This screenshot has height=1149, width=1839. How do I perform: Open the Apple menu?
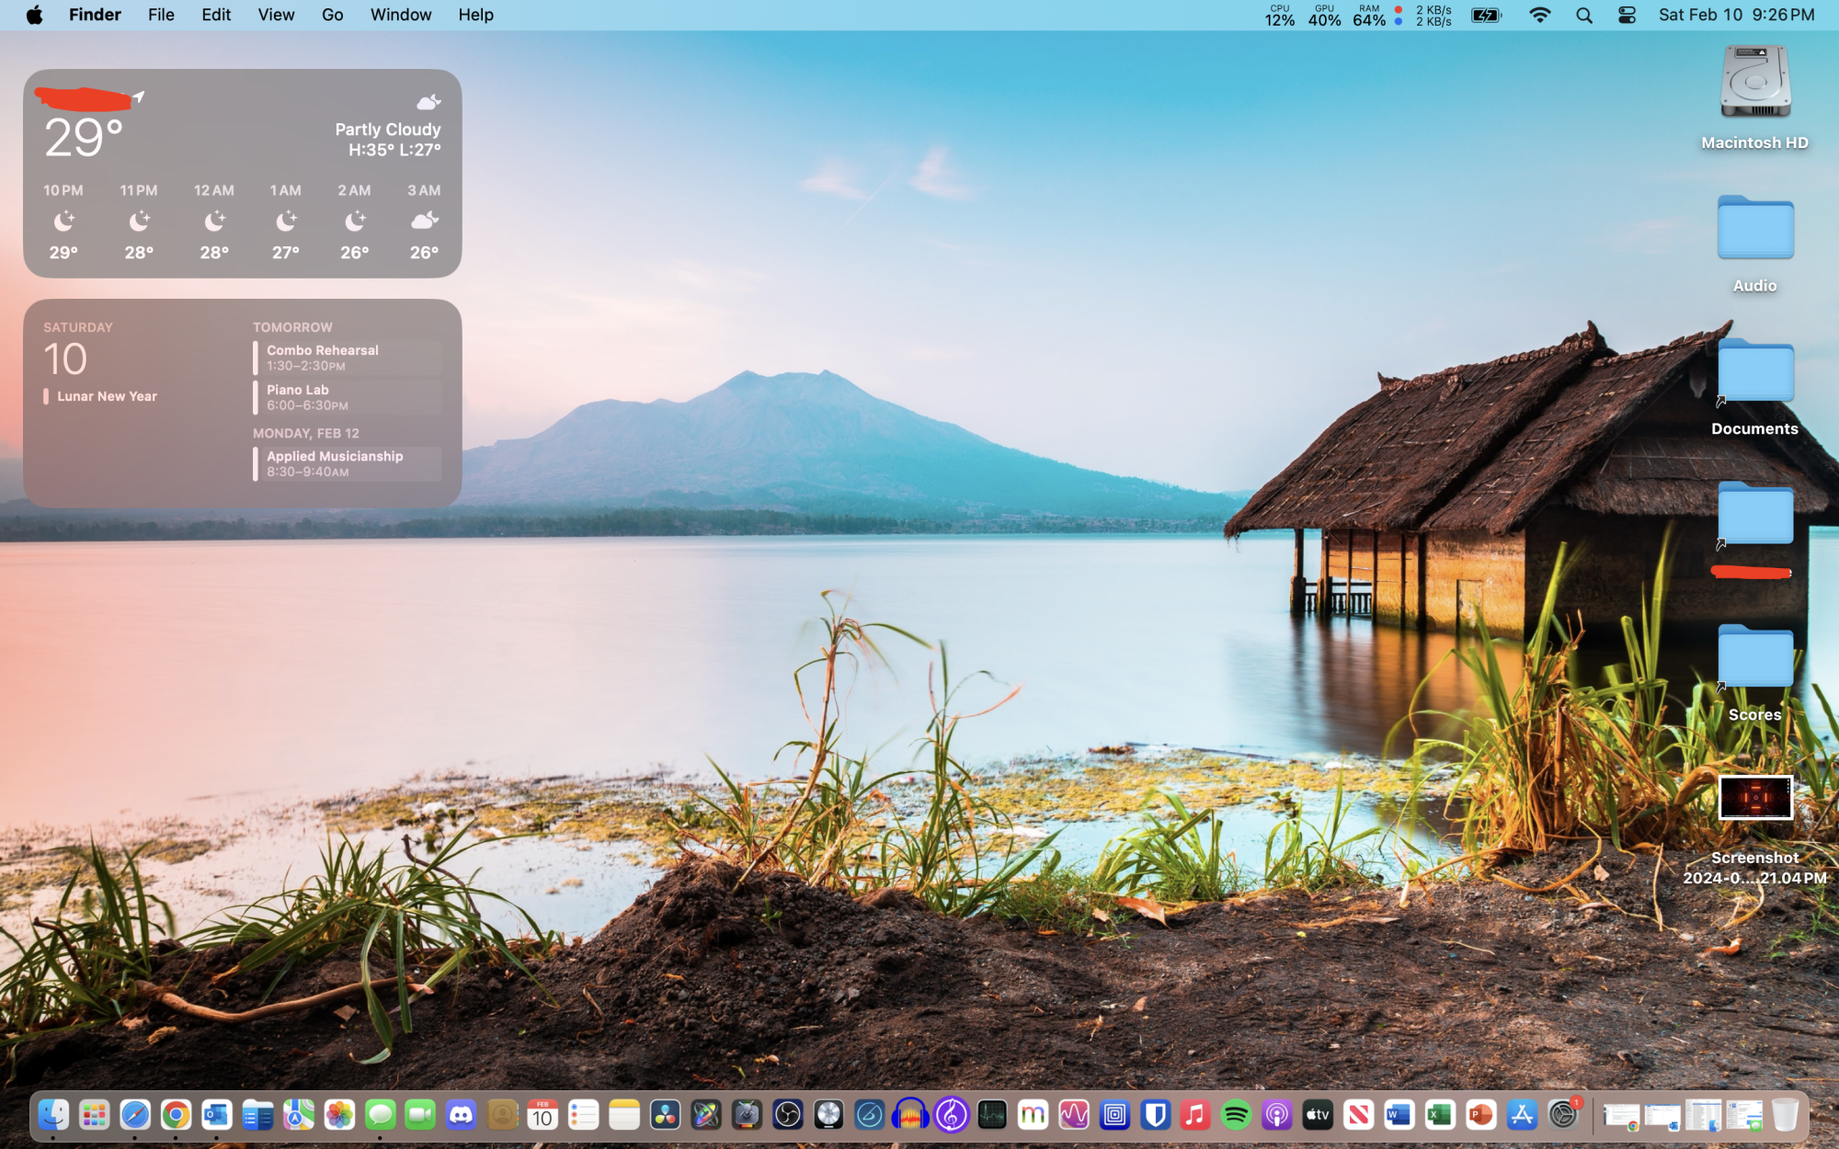click(x=34, y=15)
